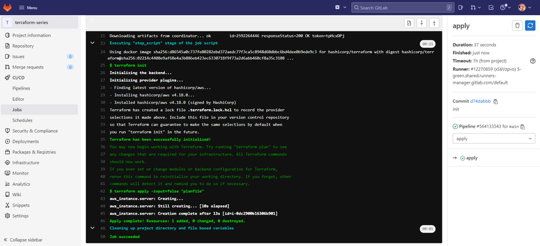540x246 pixels.
Task: Retry the apply job
Action: click(x=530, y=26)
